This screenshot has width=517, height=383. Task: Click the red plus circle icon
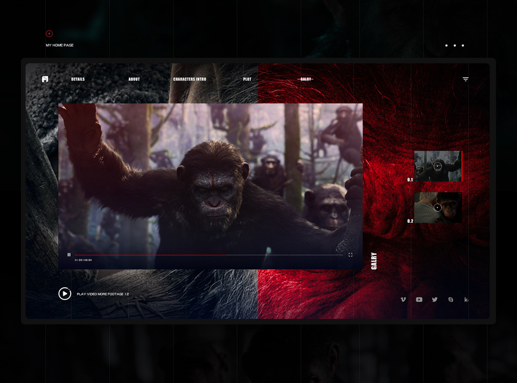[49, 33]
